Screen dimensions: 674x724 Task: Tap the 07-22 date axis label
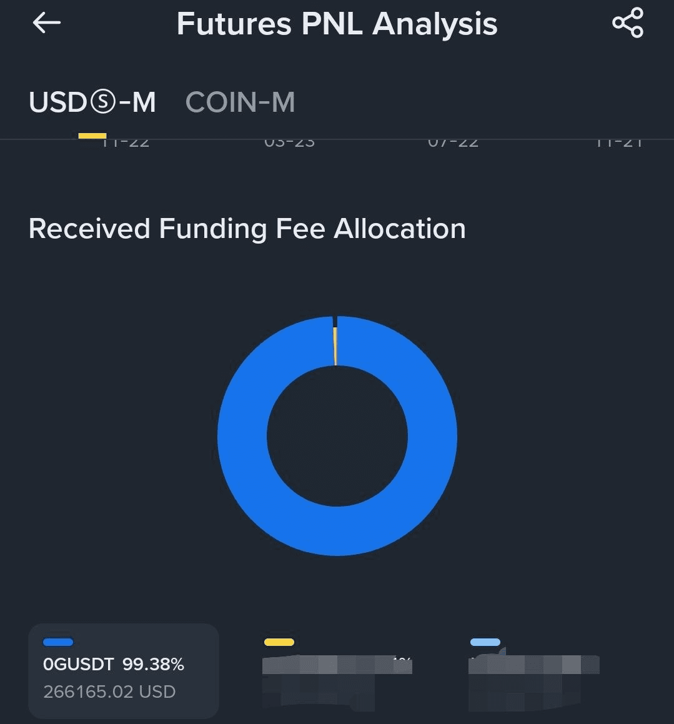[x=453, y=143]
